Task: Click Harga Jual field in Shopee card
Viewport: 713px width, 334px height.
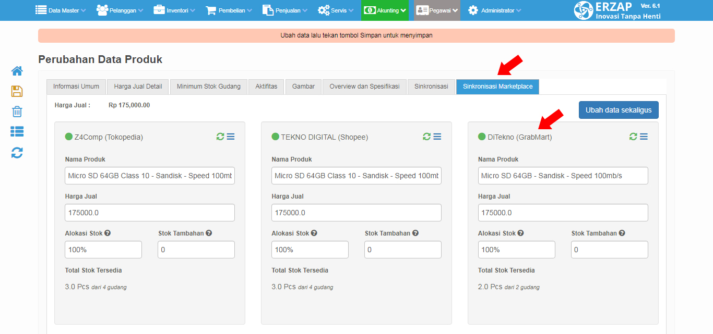Action: [356, 213]
